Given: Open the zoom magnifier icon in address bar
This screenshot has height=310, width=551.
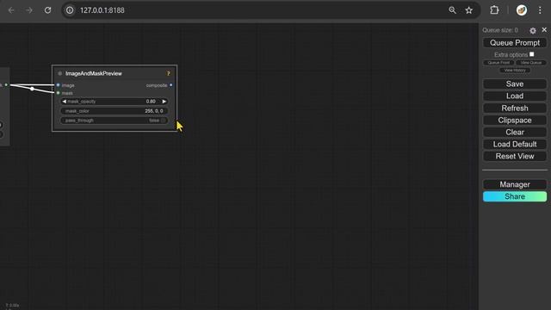Looking at the screenshot, I should click(x=452, y=10).
